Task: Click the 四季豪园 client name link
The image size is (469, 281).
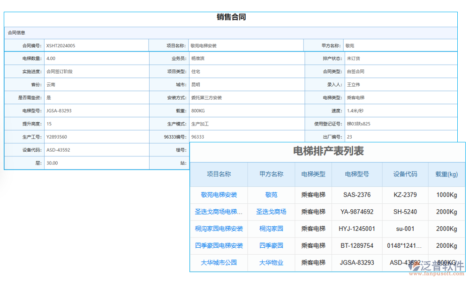Action: [x=271, y=245]
